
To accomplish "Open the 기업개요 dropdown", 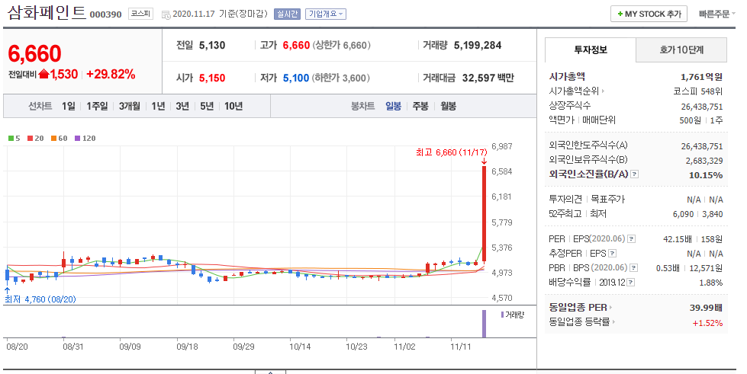I will pyautogui.click(x=326, y=14).
